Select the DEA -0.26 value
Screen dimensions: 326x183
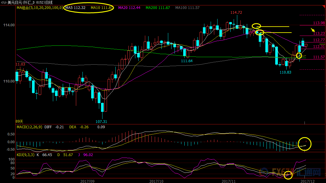pos(79,127)
